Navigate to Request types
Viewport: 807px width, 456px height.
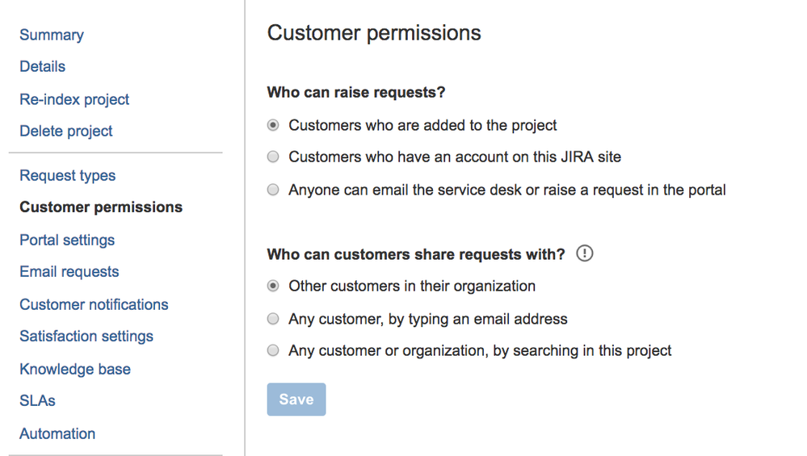(68, 175)
